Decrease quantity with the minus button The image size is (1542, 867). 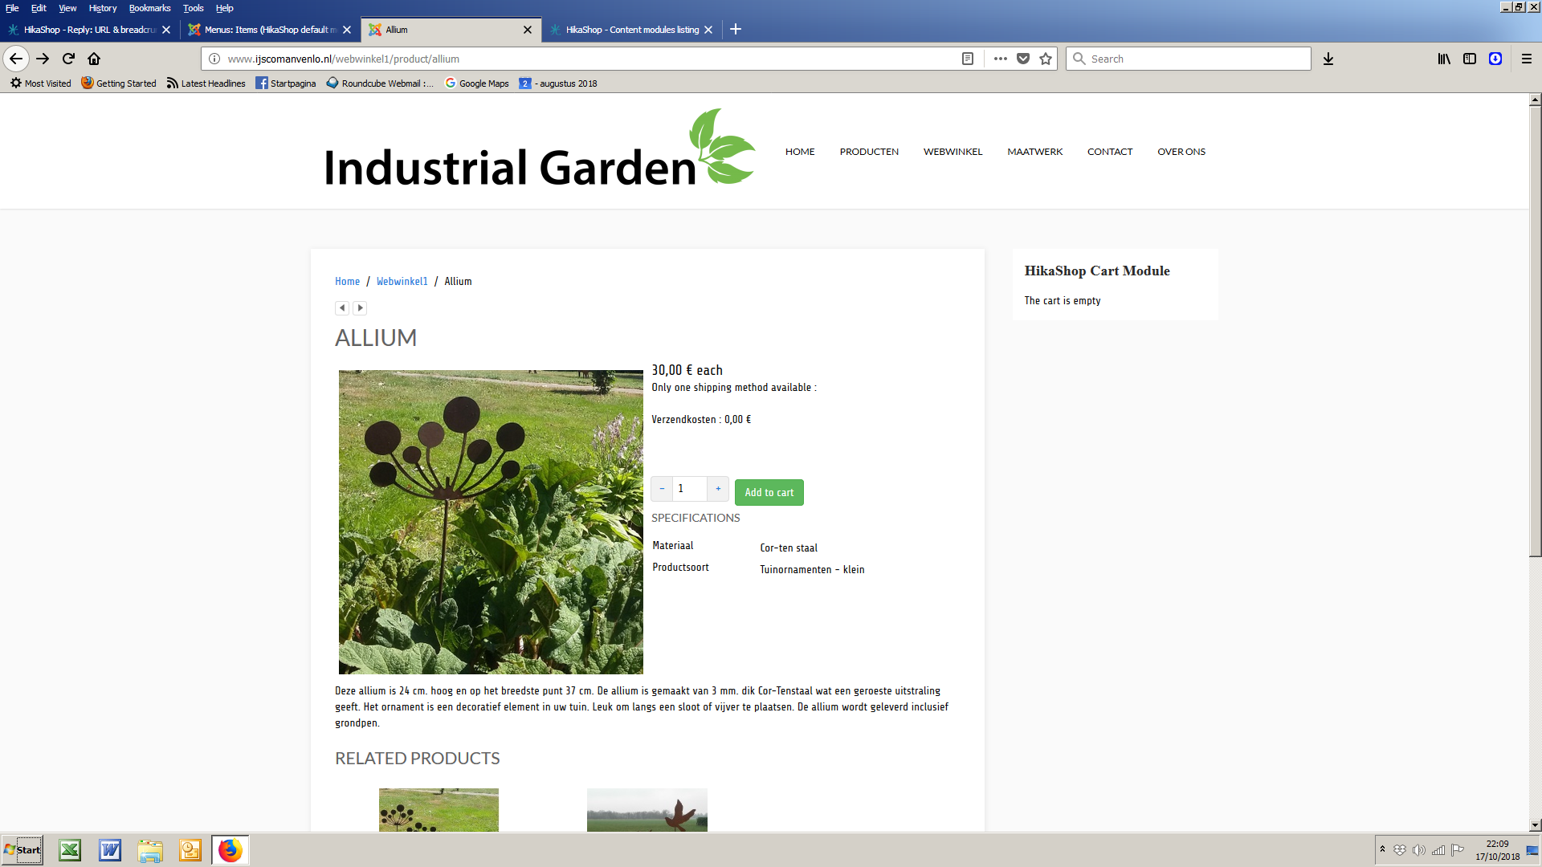click(x=662, y=488)
